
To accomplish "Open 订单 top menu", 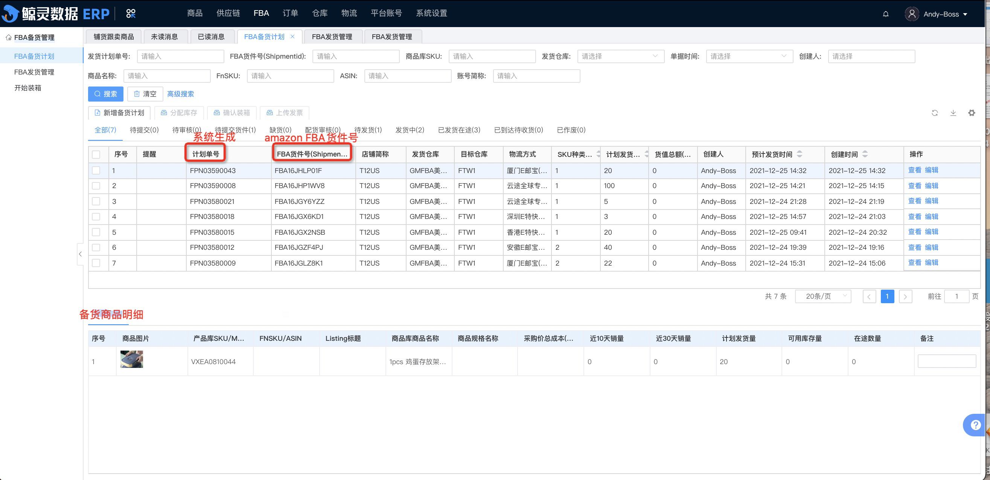I will pos(291,14).
